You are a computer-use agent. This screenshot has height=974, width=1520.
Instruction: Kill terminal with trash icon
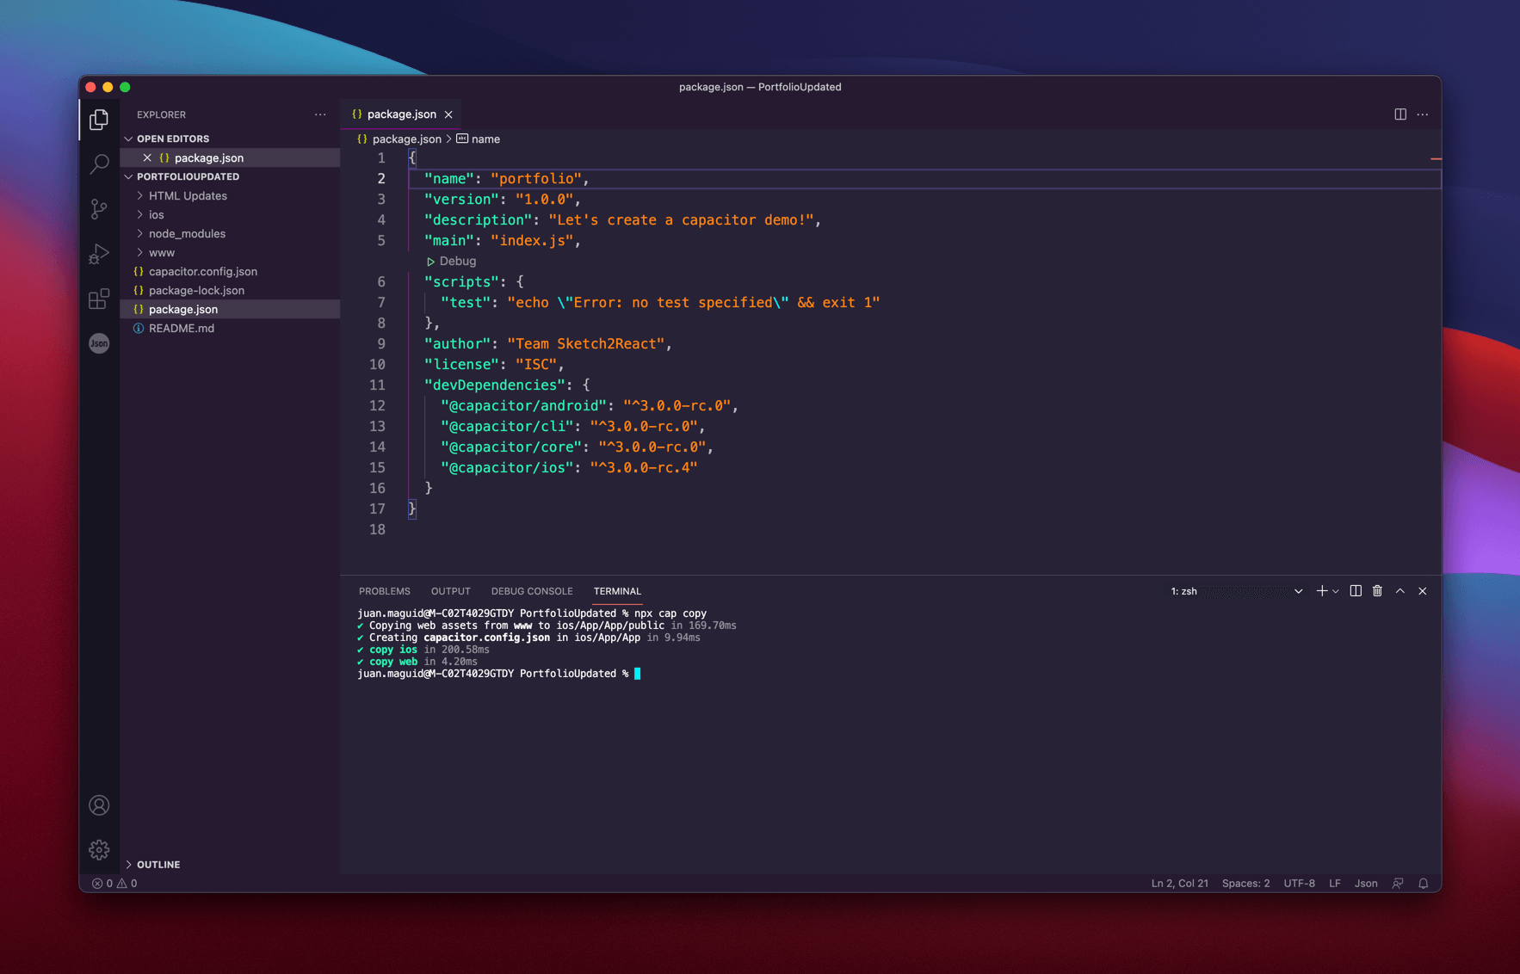click(1377, 591)
